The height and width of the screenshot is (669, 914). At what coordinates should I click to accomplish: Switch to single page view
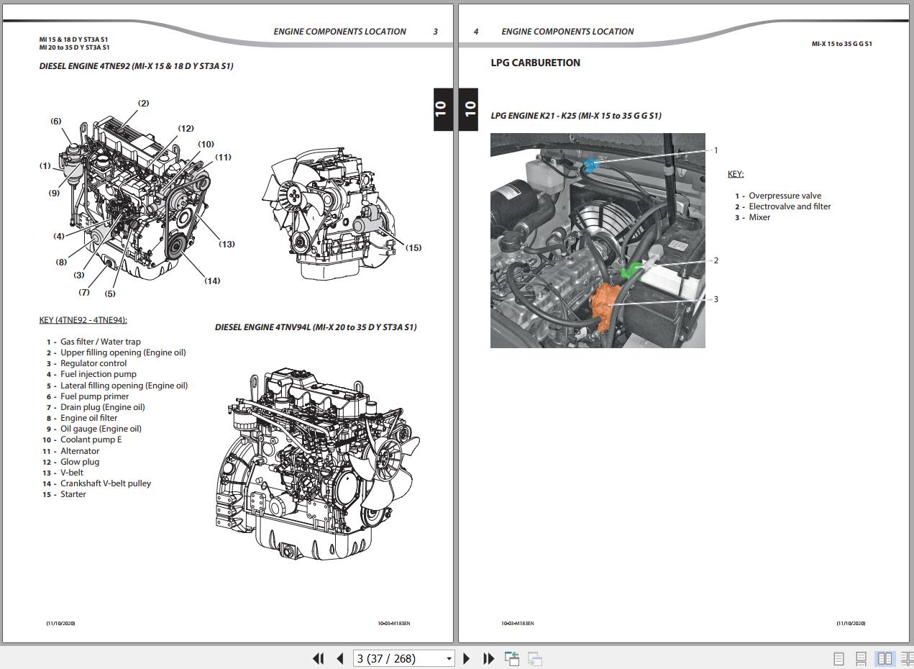tap(838, 658)
